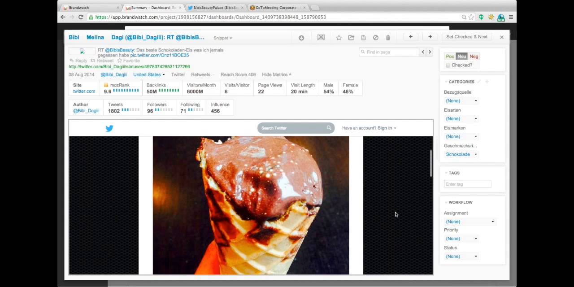Set sentiment to Neu

point(461,57)
